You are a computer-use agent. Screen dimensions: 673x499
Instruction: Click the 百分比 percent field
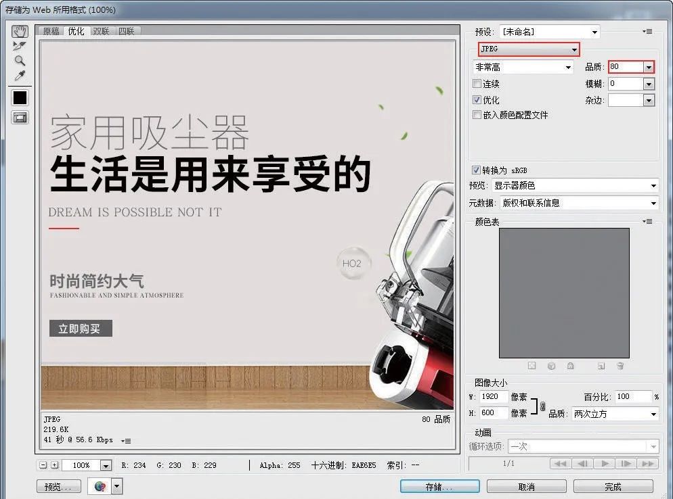click(633, 396)
